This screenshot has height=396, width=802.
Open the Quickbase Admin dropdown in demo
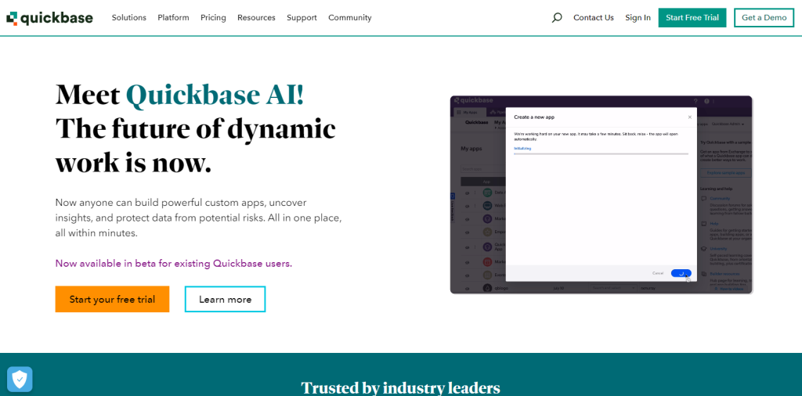(x=728, y=124)
